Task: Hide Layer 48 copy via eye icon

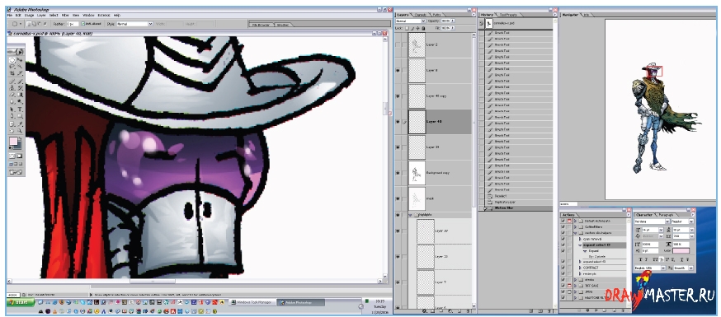Action: pyautogui.click(x=398, y=96)
